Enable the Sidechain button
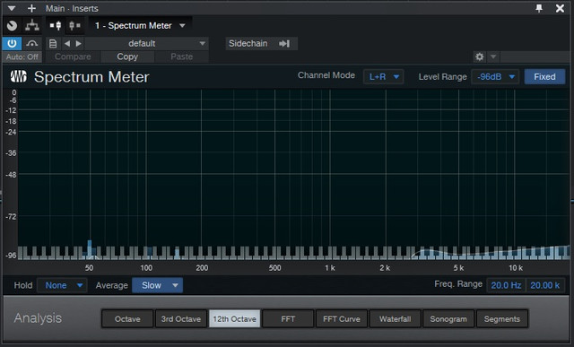Screen dimensions: 574x347 pos(261,44)
